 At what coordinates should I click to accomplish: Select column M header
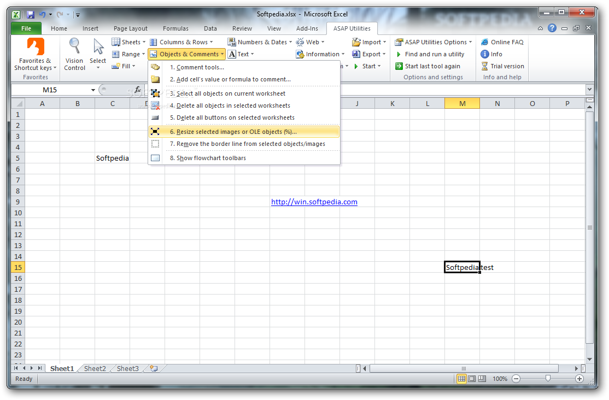[462, 103]
